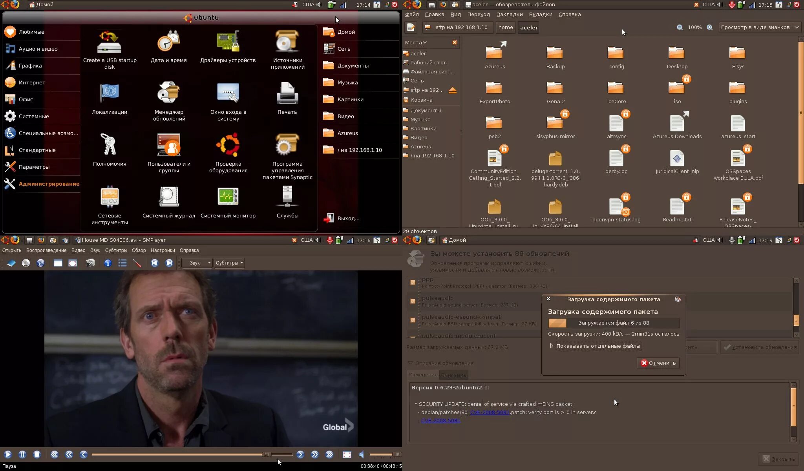Select Администрирование category in Ubuntu menu
This screenshot has width=804, height=471.
pos(49,184)
